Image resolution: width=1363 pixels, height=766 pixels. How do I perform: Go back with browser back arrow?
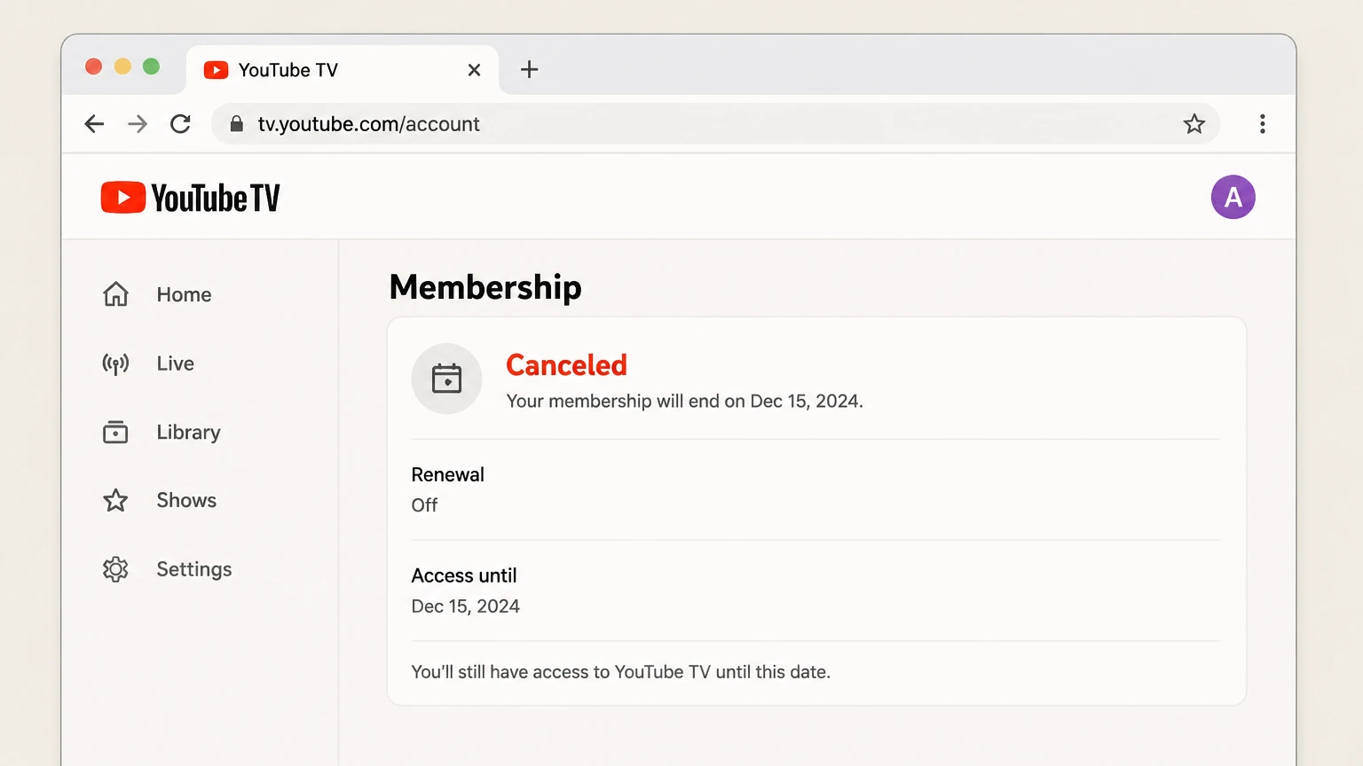(94, 124)
